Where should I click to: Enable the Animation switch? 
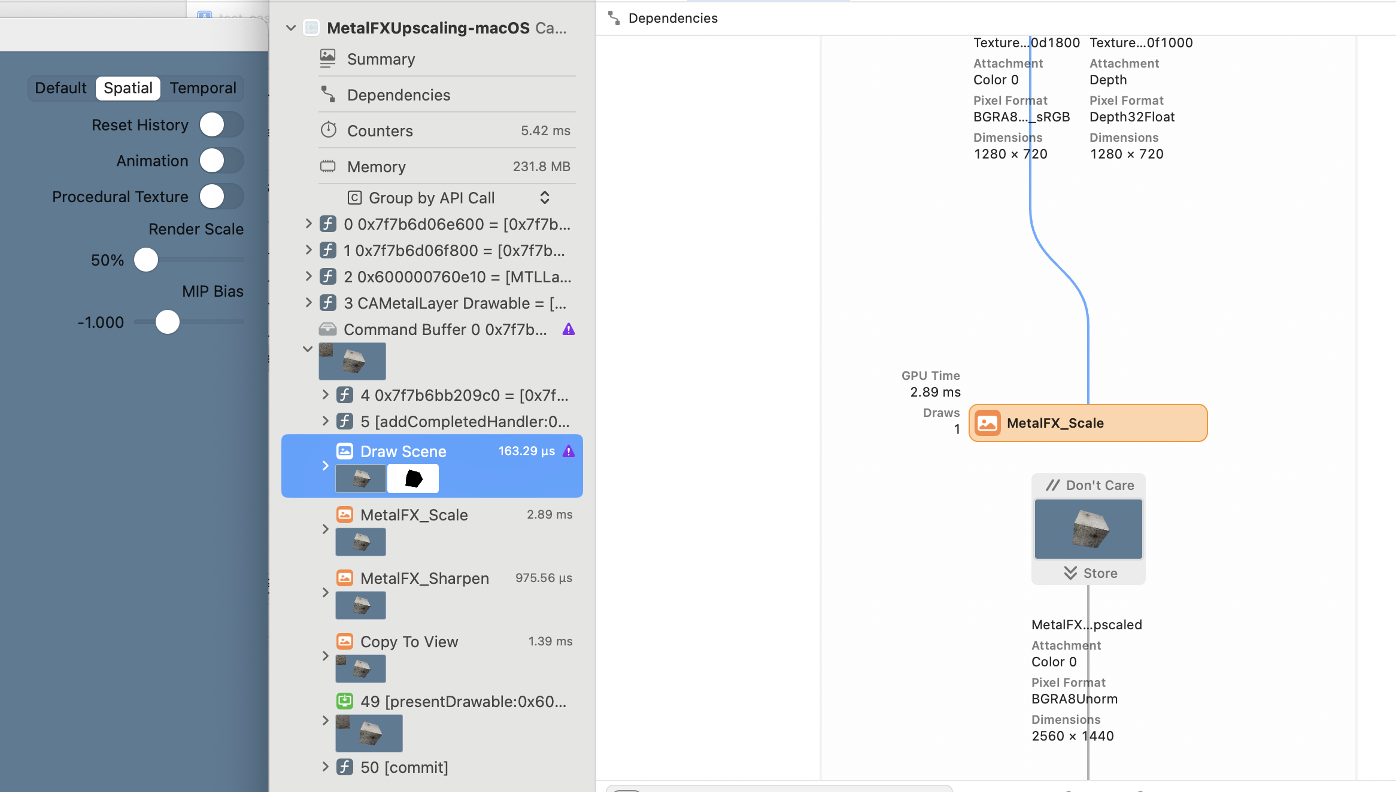221,161
